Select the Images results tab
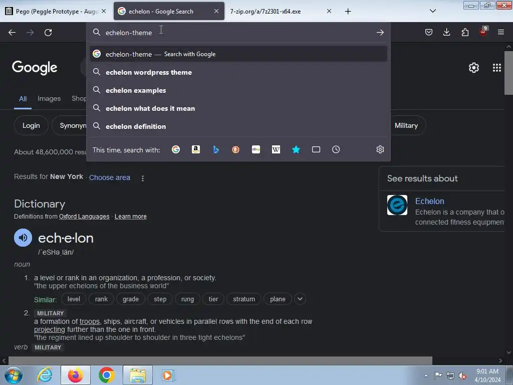This screenshot has height=385, width=513. pos(49,99)
